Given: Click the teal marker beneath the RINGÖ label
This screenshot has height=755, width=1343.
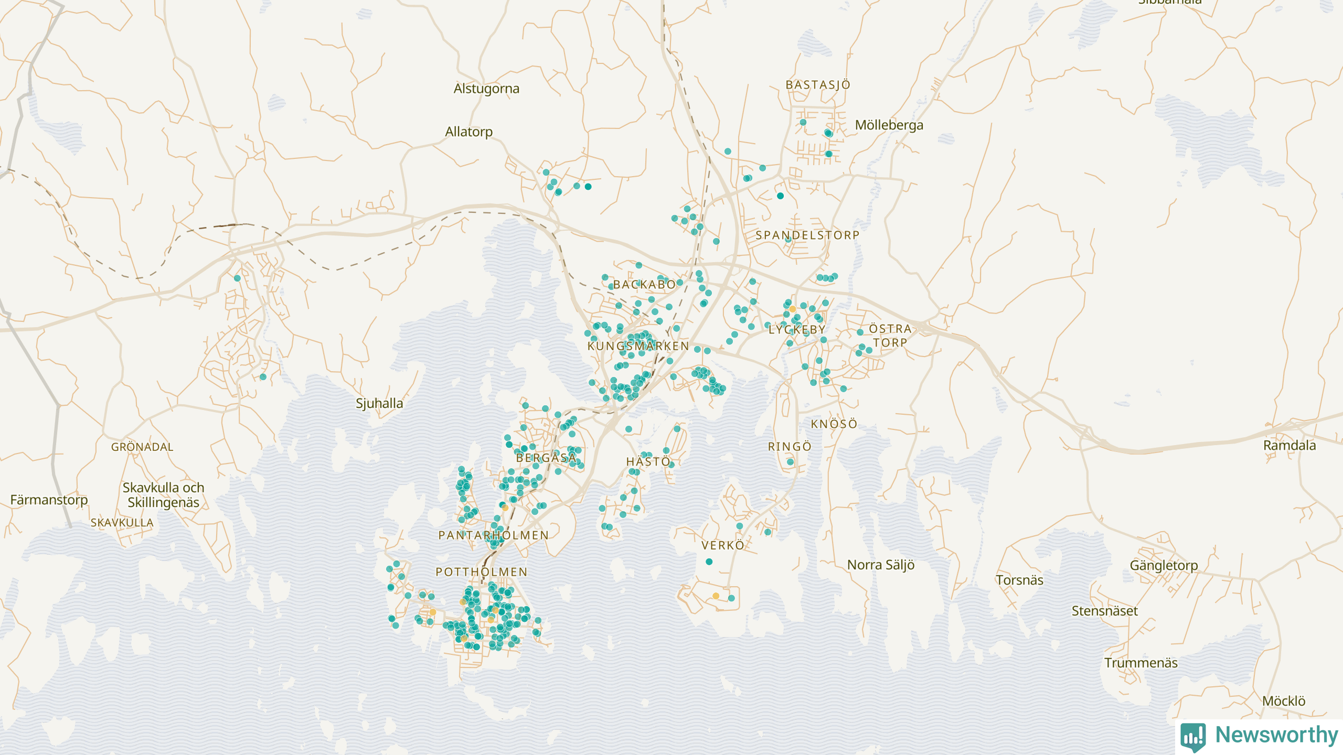Looking at the screenshot, I should [790, 462].
